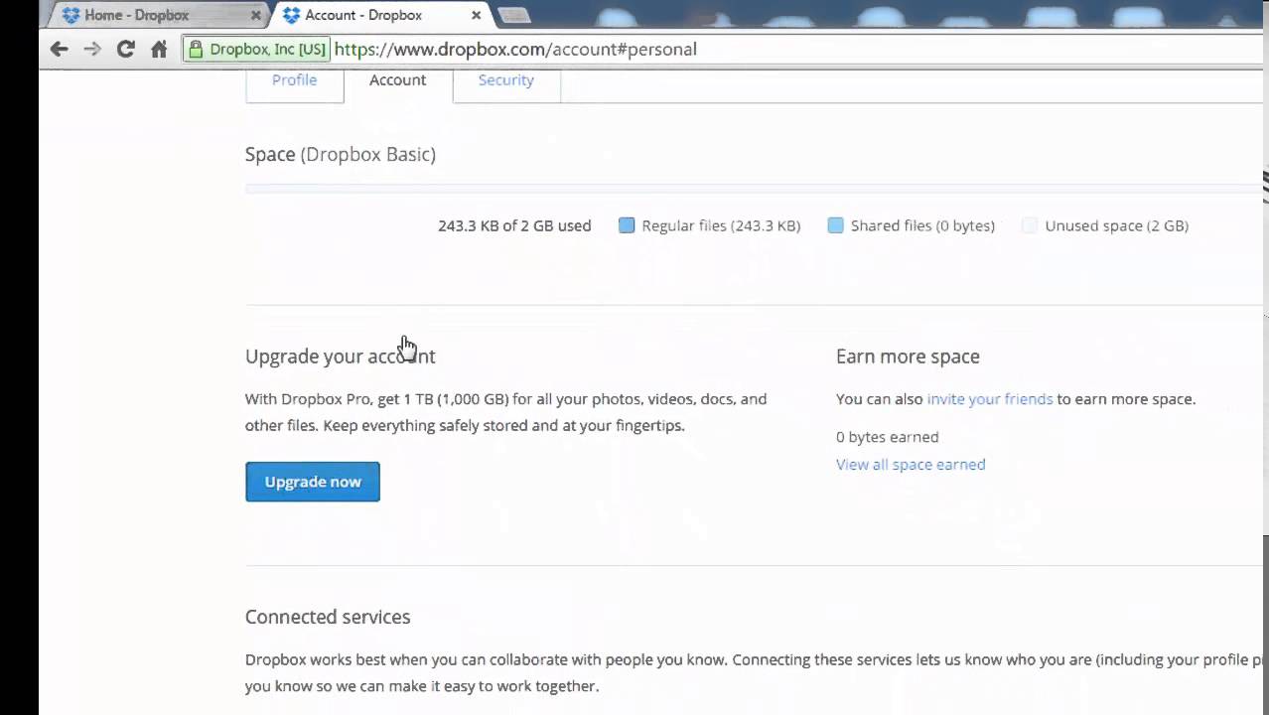The width and height of the screenshot is (1269, 715).
Task: Click the Connected services heading
Action: [328, 618]
